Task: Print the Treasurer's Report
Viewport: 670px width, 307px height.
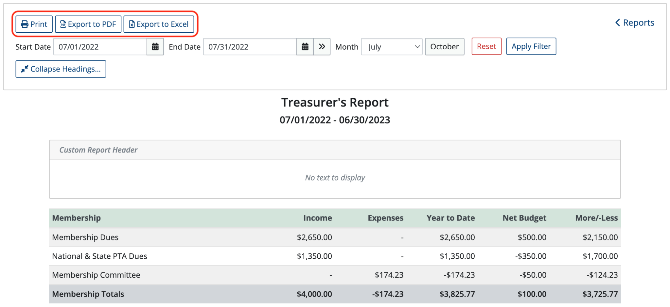Action: pos(34,24)
